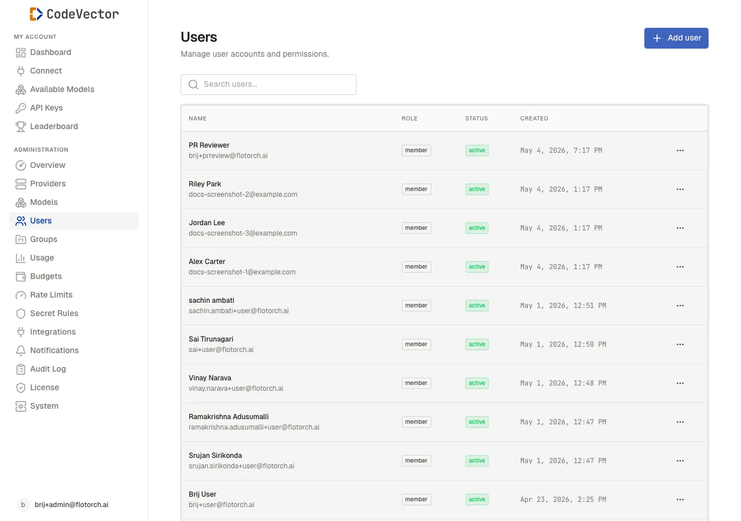
Task: Click the API Keys key icon
Action: click(21, 108)
